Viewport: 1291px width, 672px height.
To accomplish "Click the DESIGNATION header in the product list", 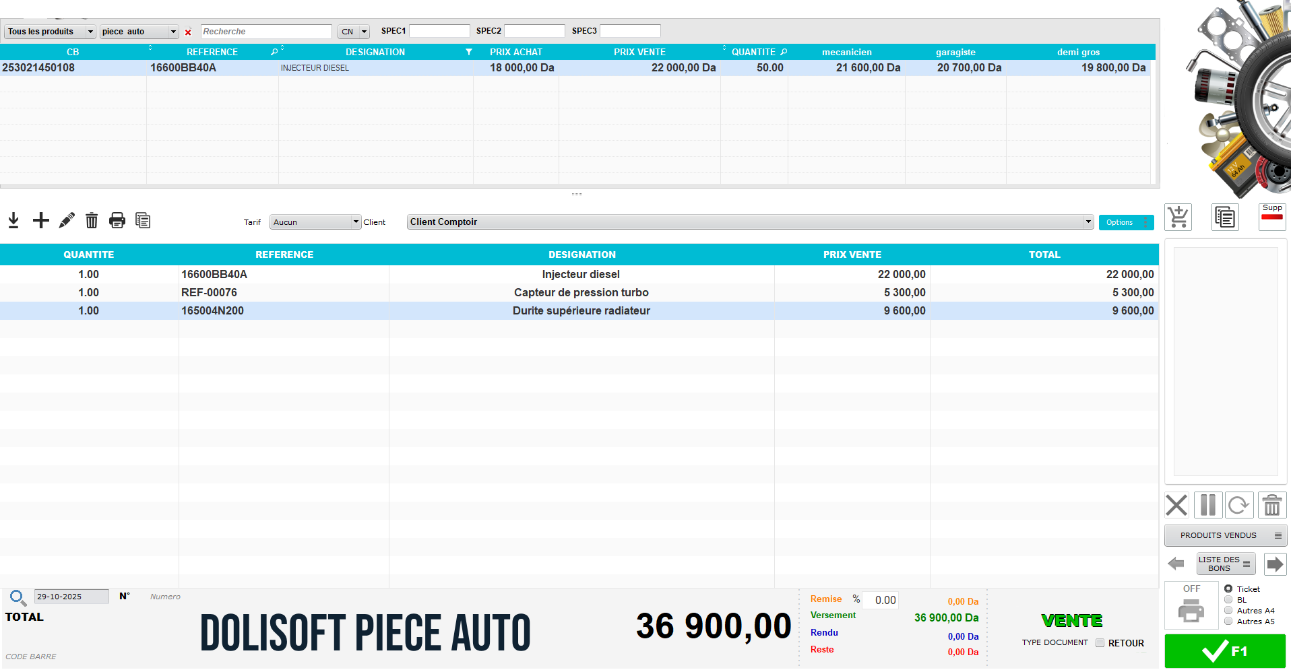I will 375,52.
